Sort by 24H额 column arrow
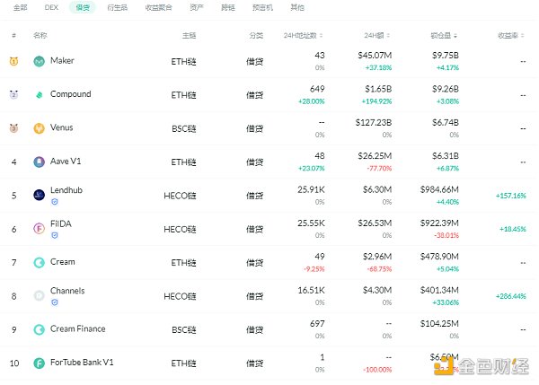 coord(388,35)
